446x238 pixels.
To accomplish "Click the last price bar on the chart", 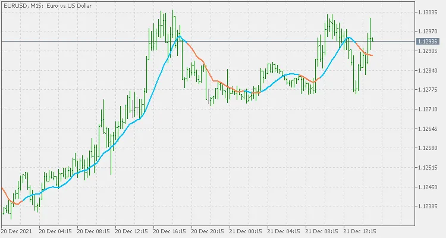I will click(x=372, y=39).
